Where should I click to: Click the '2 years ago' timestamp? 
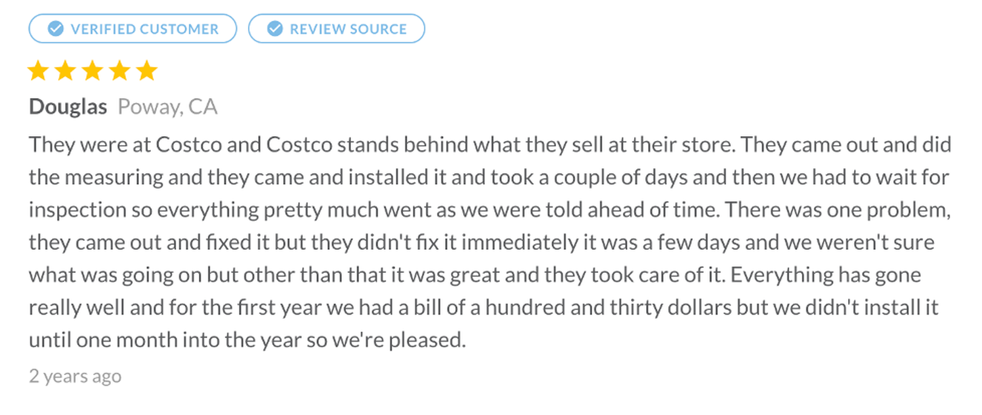tap(75, 376)
